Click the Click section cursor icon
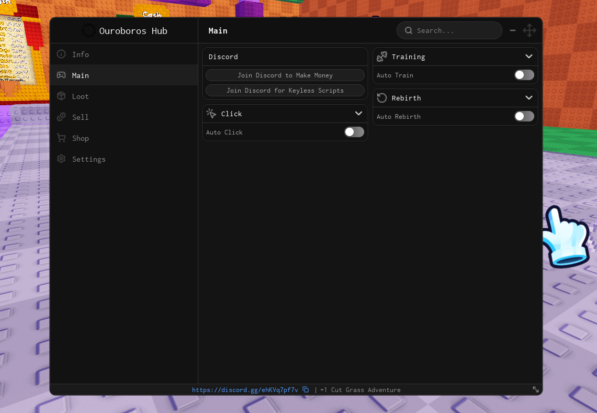This screenshot has width=597, height=413. pyautogui.click(x=211, y=114)
